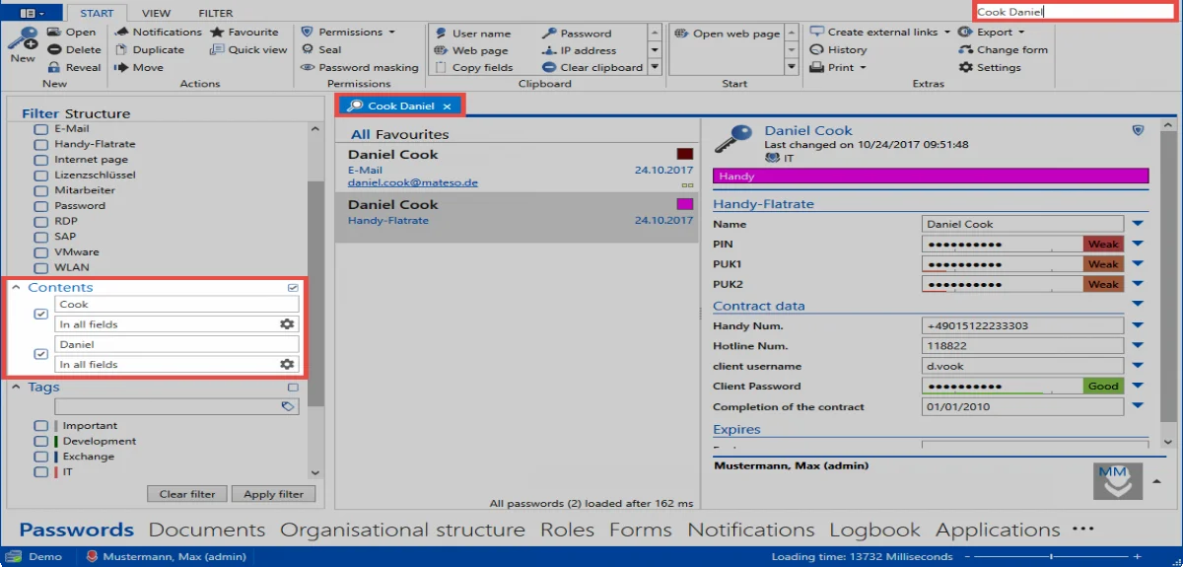1183x567 pixels.
Task: Open the daniel.cook@mateso.de email link
Action: [413, 183]
